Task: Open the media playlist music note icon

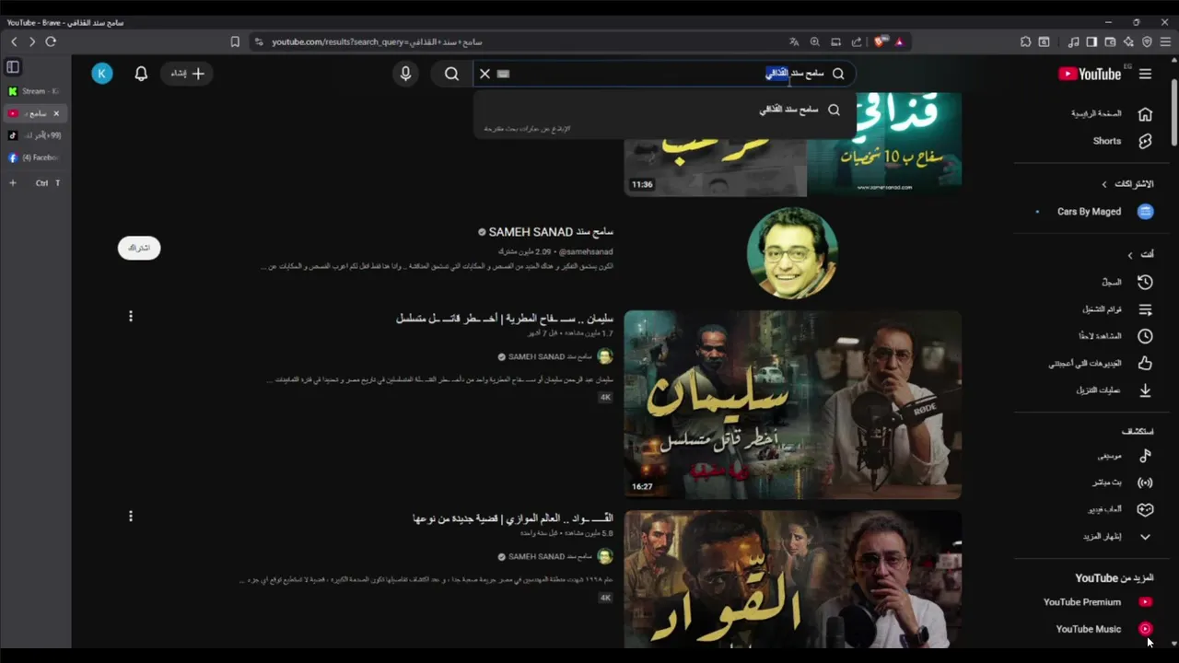Action: [1073, 41]
